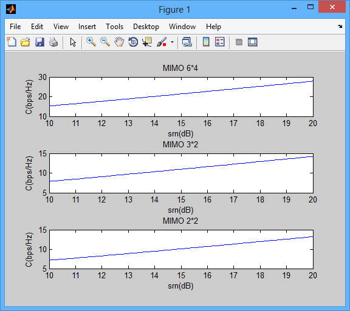Viewport: 350px width, 311px height.
Task: Click the New Figure icon
Action: (12, 42)
